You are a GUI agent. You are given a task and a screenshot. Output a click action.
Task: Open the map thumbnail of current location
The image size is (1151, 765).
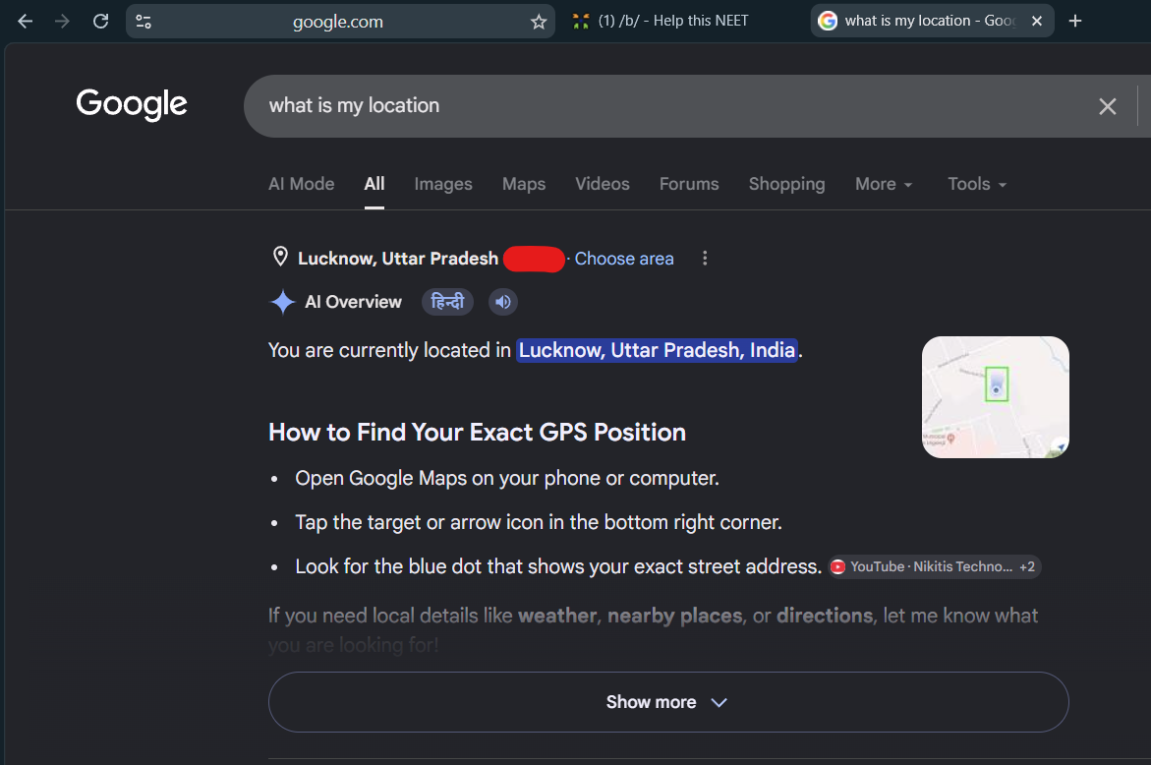tap(995, 397)
